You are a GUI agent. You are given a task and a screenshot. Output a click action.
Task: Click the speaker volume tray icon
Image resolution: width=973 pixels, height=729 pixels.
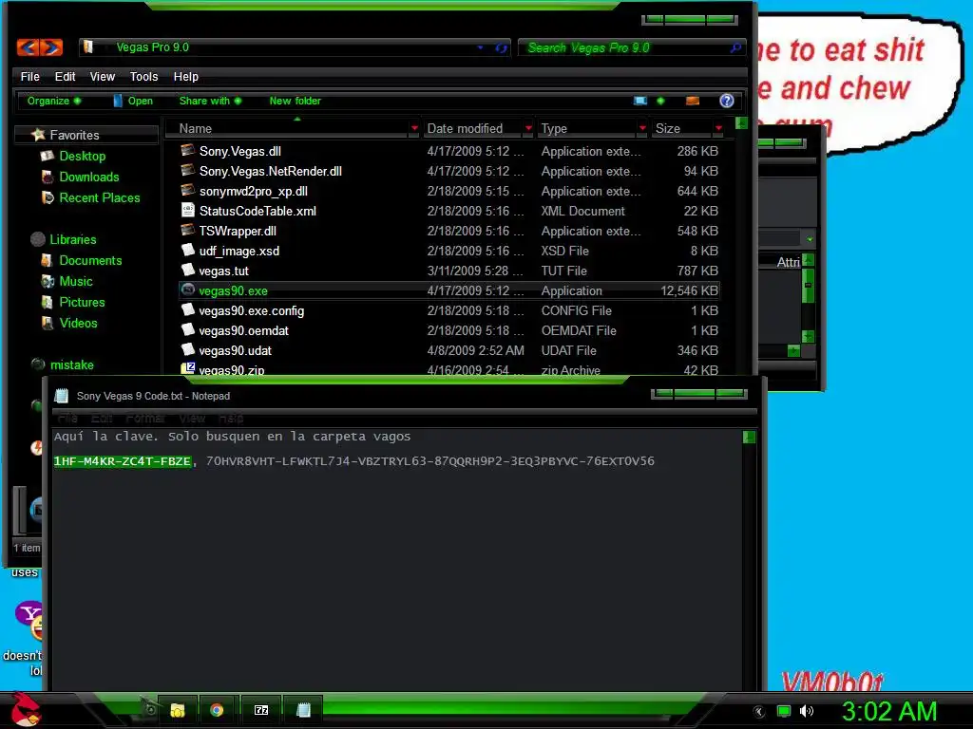click(807, 711)
